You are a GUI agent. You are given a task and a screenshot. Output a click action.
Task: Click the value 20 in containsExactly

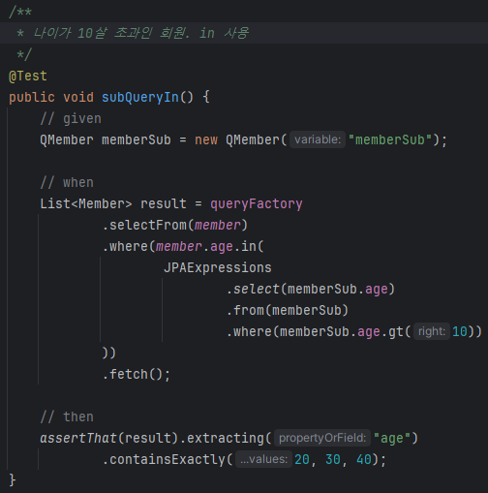coord(302,459)
